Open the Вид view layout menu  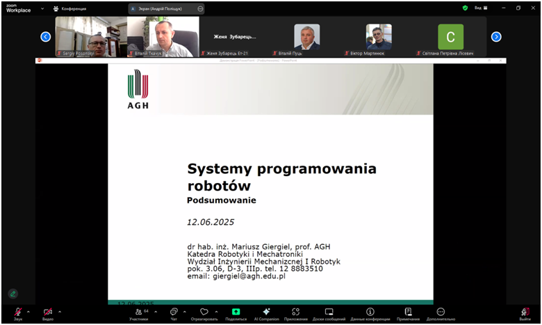[x=481, y=8]
